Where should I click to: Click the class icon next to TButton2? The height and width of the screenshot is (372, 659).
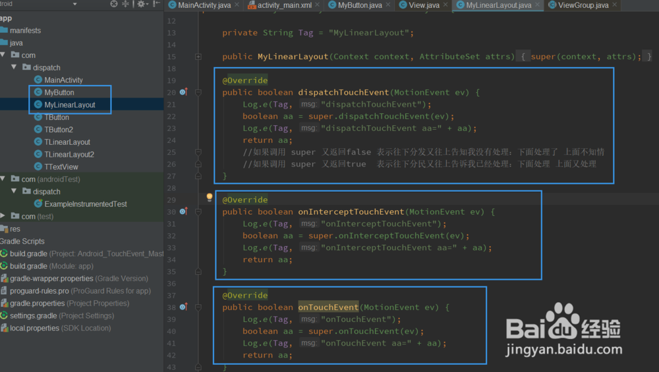[x=38, y=129]
